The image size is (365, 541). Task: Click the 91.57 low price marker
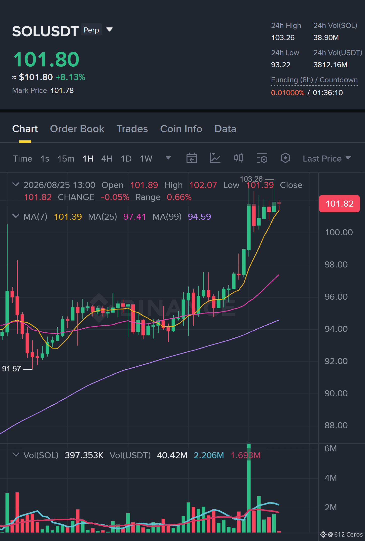point(11,369)
